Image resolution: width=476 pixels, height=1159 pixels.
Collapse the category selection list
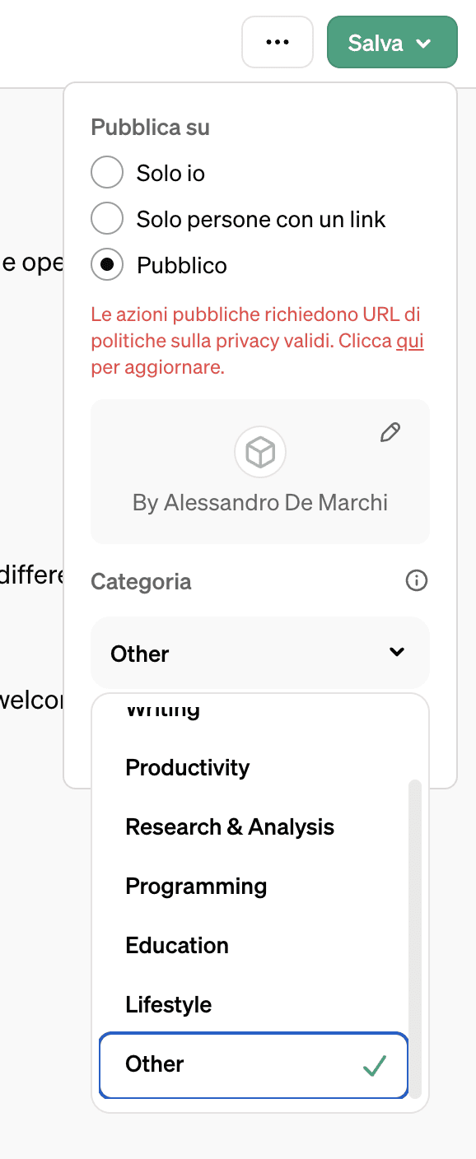tap(397, 652)
